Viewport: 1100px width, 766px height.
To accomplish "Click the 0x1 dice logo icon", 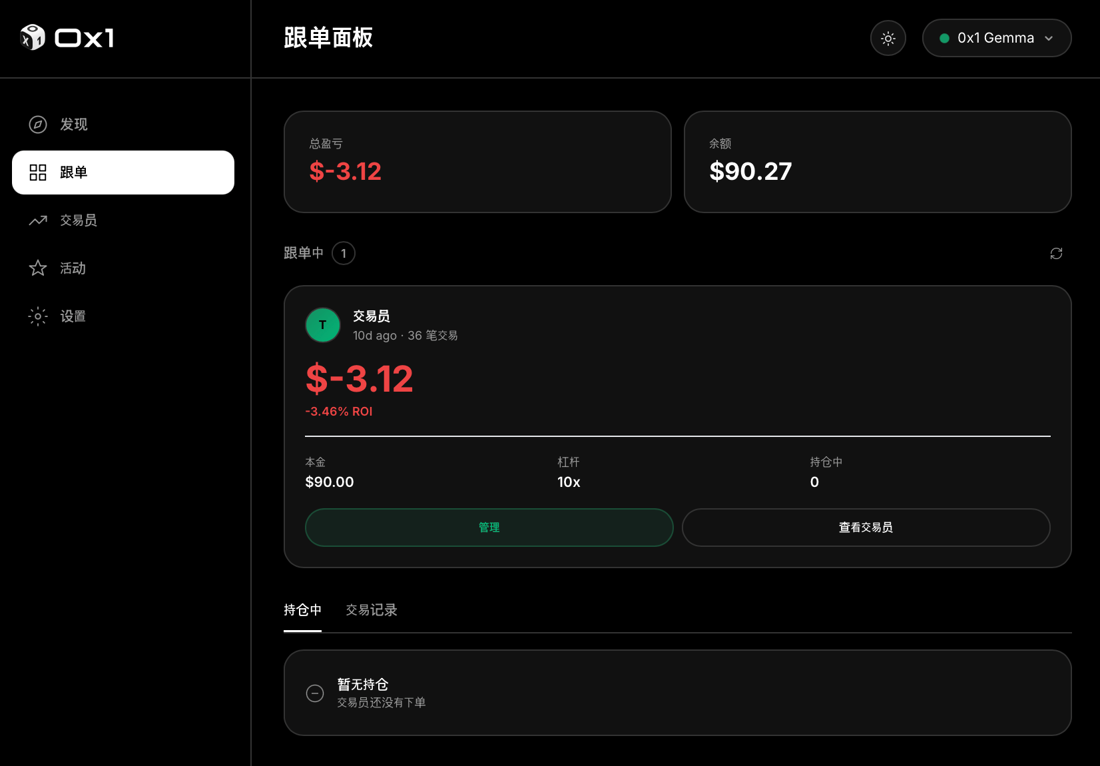I will [32, 37].
